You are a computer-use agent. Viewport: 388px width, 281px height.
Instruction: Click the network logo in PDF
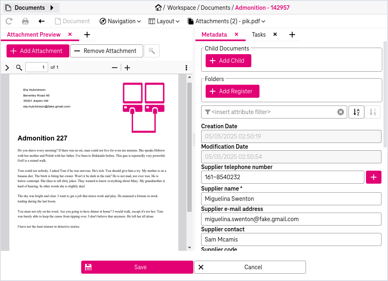[144, 108]
